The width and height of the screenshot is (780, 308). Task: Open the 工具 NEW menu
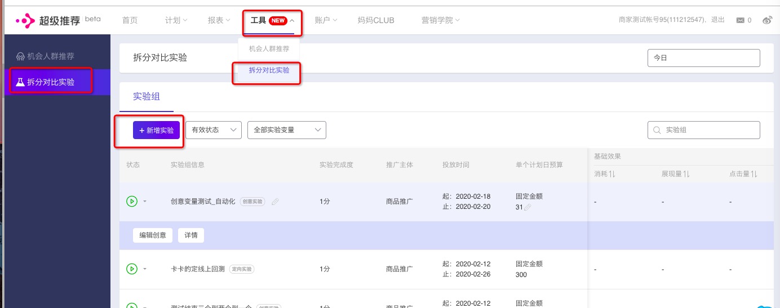[272, 21]
